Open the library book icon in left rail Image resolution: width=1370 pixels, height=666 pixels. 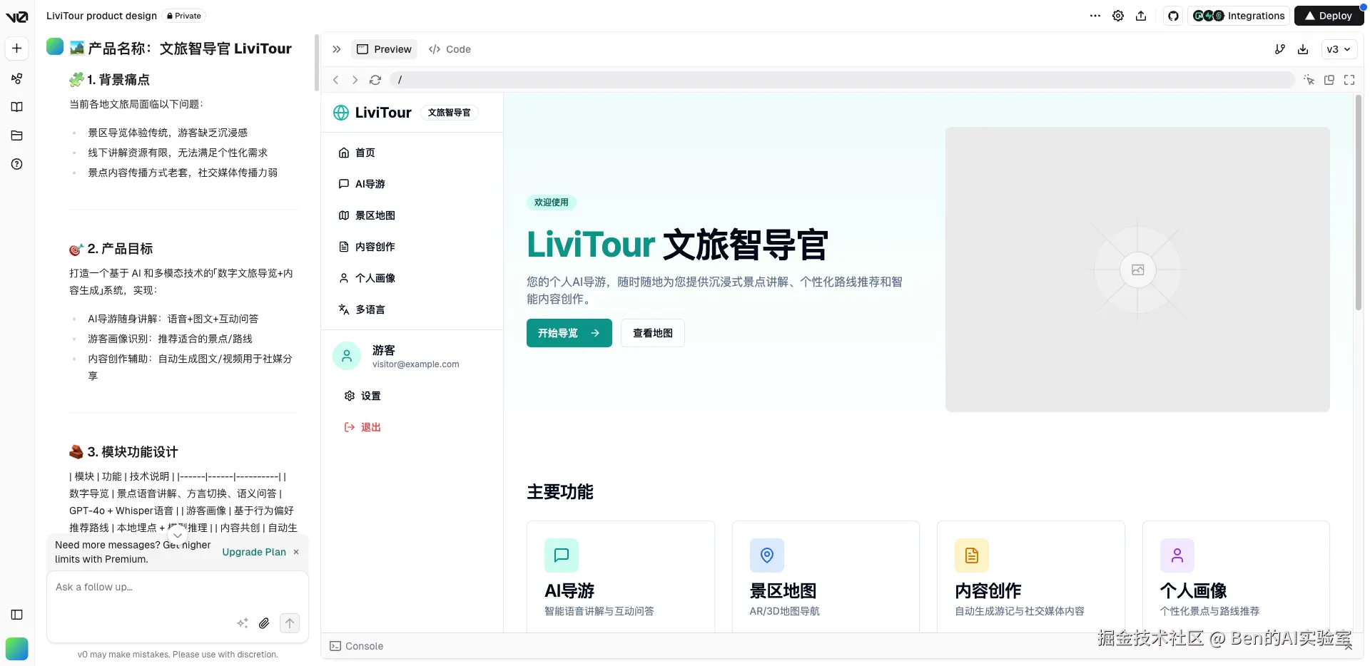[x=17, y=107]
